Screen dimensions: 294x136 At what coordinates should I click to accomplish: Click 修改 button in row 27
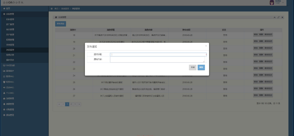255,95
